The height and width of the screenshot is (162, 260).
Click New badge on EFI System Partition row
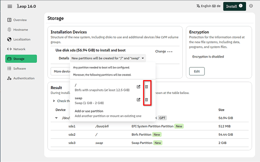point(179,126)
